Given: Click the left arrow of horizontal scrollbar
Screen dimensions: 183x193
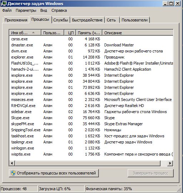Looking at the screenshot, I should click(12, 163).
